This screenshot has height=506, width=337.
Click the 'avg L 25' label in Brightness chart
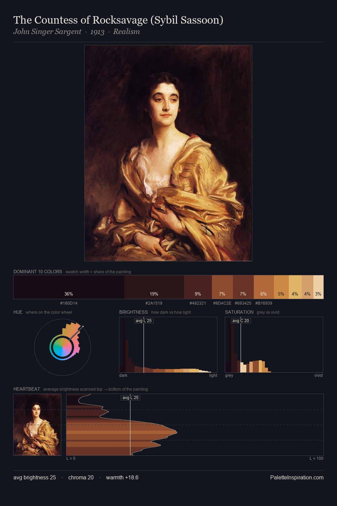tap(144, 321)
